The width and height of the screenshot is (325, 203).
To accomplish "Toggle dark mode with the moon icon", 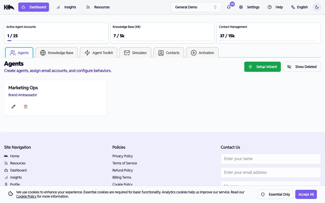I will point(317,7).
